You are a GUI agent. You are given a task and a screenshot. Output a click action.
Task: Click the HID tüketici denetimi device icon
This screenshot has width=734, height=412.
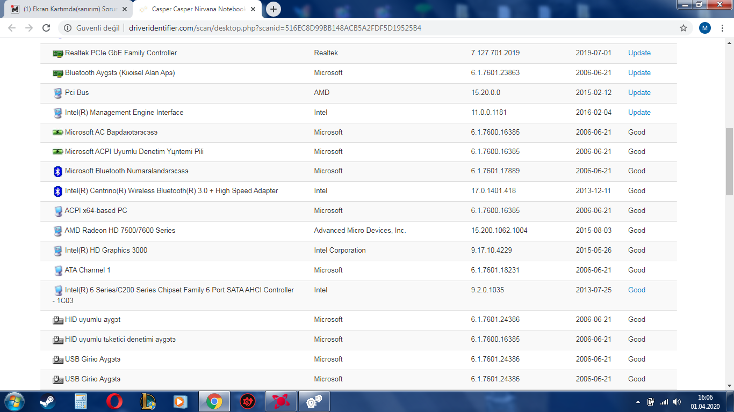tap(58, 340)
